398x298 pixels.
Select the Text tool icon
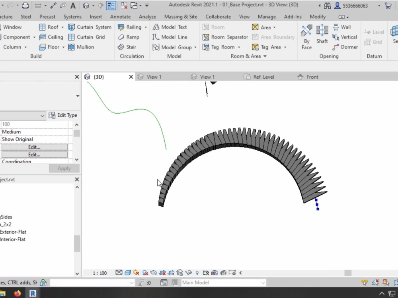[x=73, y=6]
